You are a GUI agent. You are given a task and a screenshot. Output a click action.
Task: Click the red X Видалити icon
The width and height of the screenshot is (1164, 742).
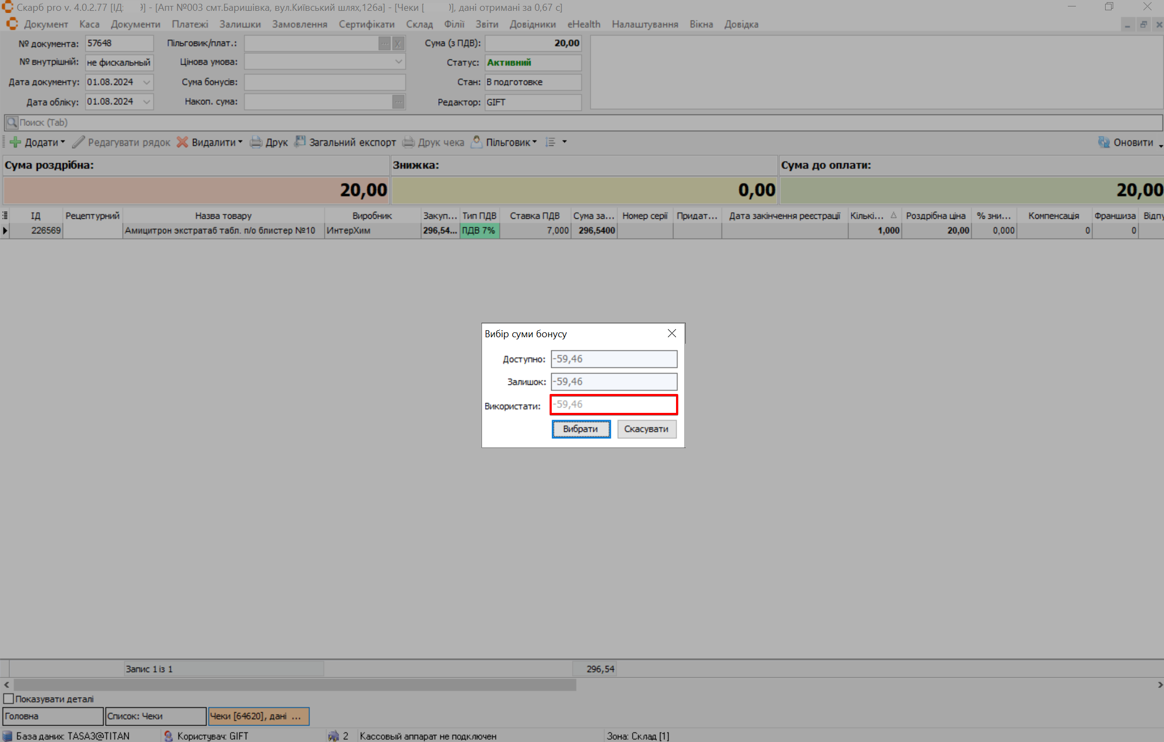[183, 142]
